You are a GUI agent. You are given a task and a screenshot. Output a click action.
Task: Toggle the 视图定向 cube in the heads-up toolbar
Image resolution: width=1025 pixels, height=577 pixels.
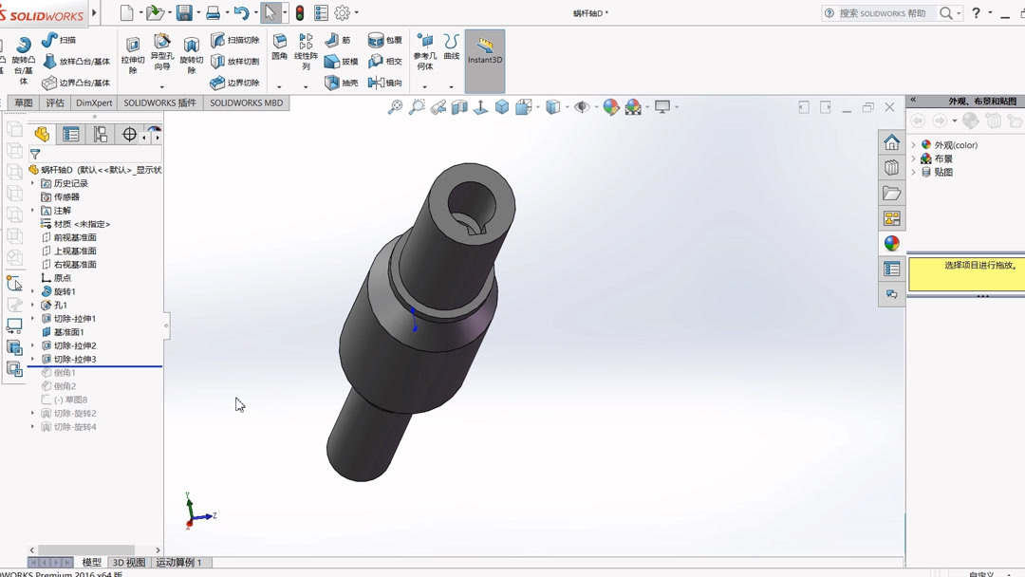point(500,106)
